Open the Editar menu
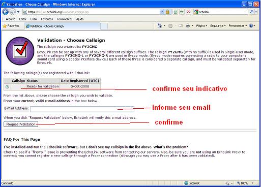The width and height of the screenshot is (261, 187). click(x=23, y=19)
